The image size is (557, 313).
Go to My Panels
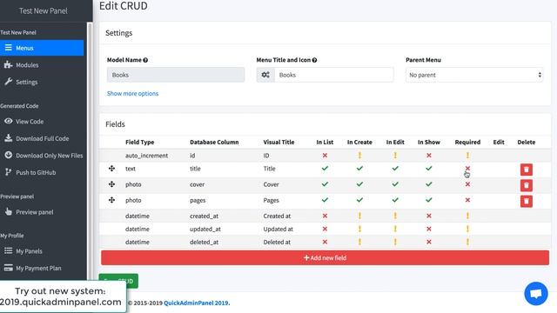click(29, 251)
